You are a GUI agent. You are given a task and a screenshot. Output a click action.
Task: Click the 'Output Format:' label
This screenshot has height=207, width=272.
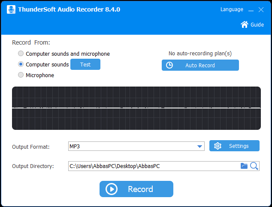pyautogui.click(x=31, y=147)
